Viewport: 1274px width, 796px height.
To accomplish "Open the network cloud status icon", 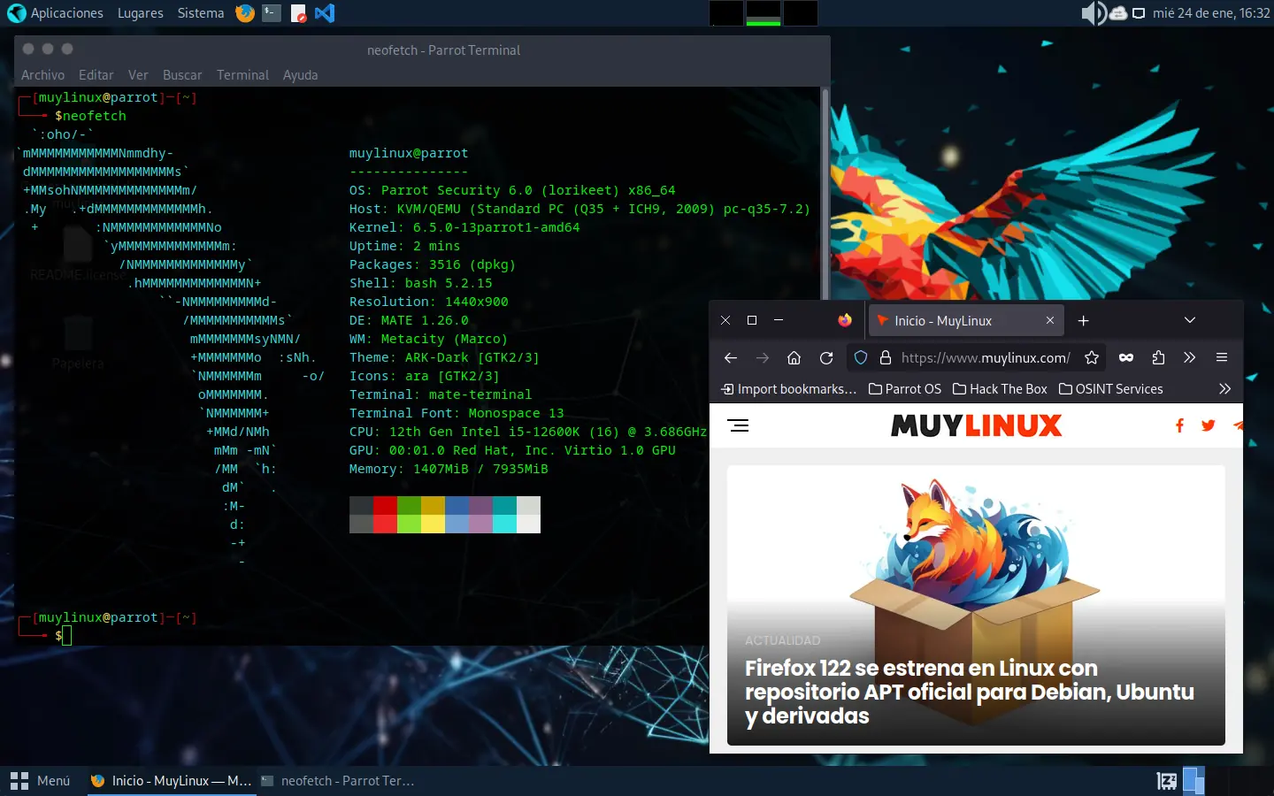I will pos(1118,13).
